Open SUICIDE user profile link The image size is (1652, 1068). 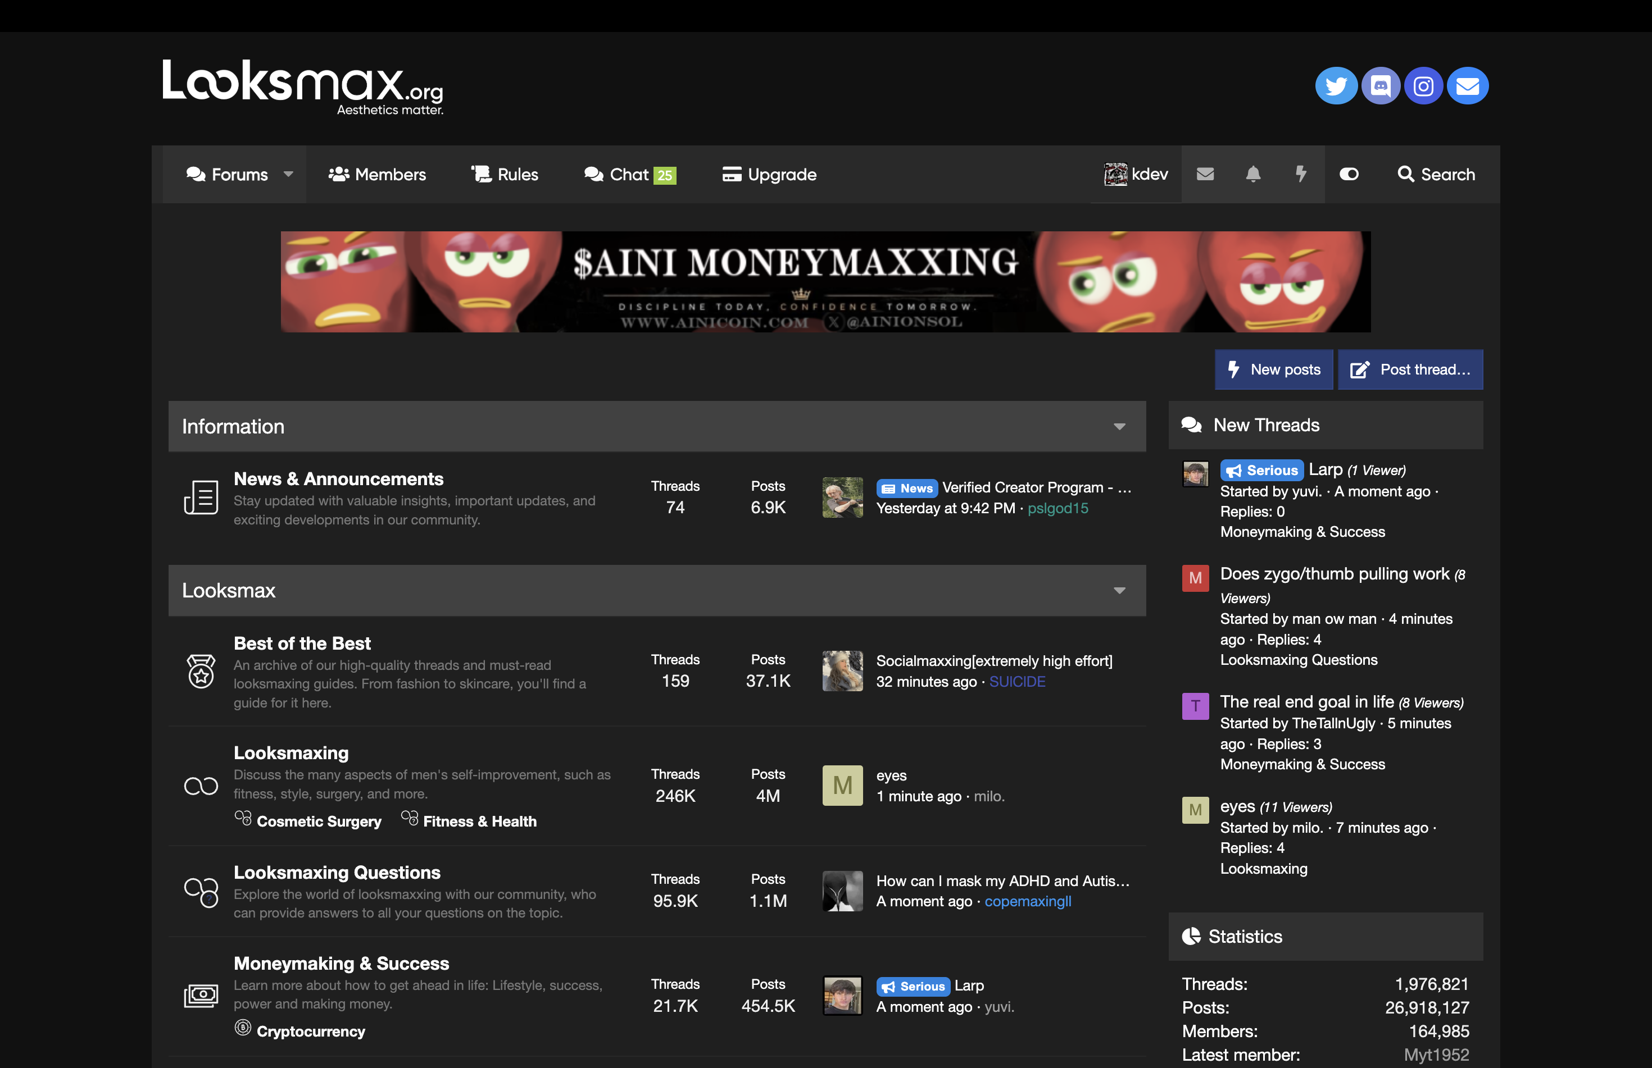coord(1016,682)
